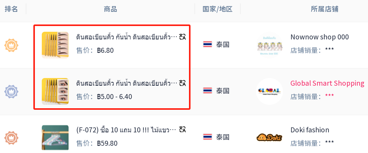
Task: Open Nownow shop 000 store link
Action: tap(320, 37)
